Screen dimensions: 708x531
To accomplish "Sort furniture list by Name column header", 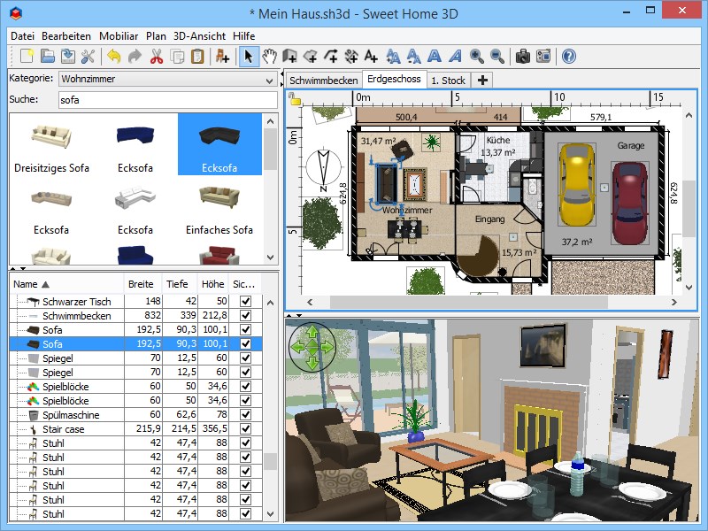I will 65,284.
